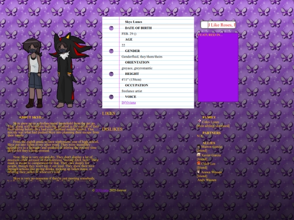Click 'freelance artist' occupation text
This screenshot has width=294, height=220.
[132, 91]
